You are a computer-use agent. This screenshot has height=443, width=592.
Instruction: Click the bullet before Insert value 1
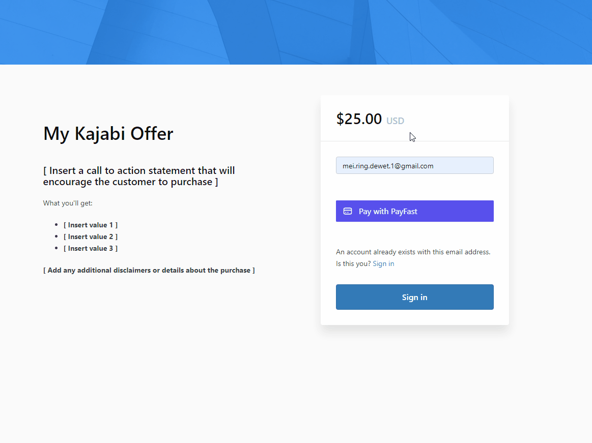[x=57, y=225]
